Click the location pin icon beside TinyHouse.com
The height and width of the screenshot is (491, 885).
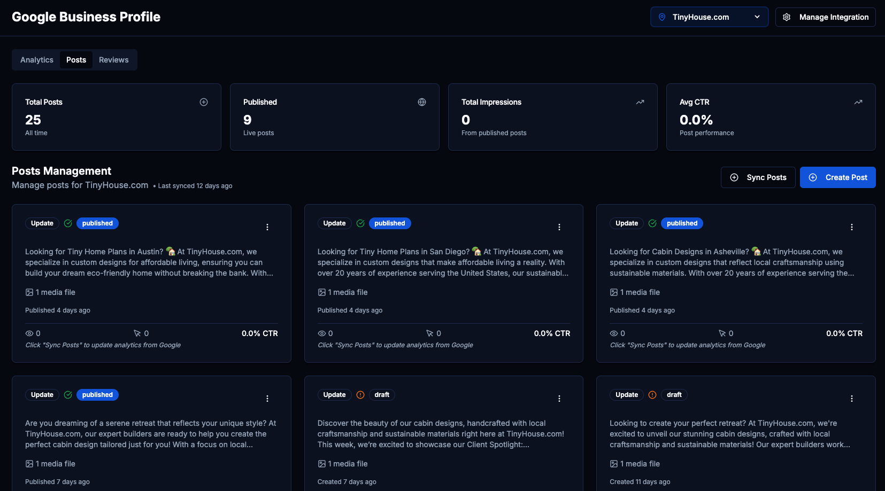(x=662, y=17)
